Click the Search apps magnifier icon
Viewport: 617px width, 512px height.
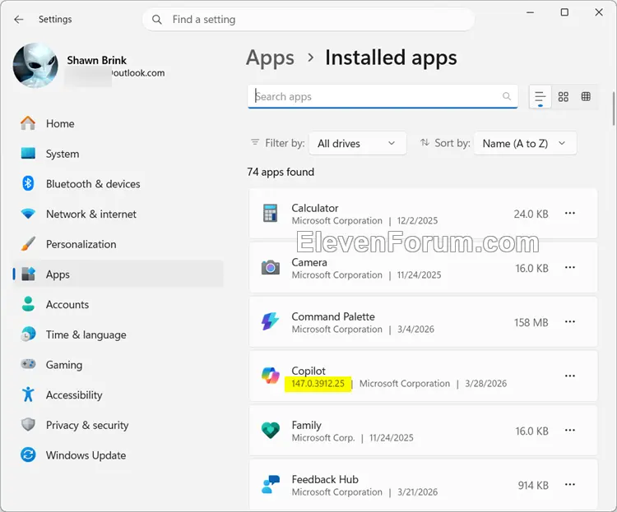[507, 96]
